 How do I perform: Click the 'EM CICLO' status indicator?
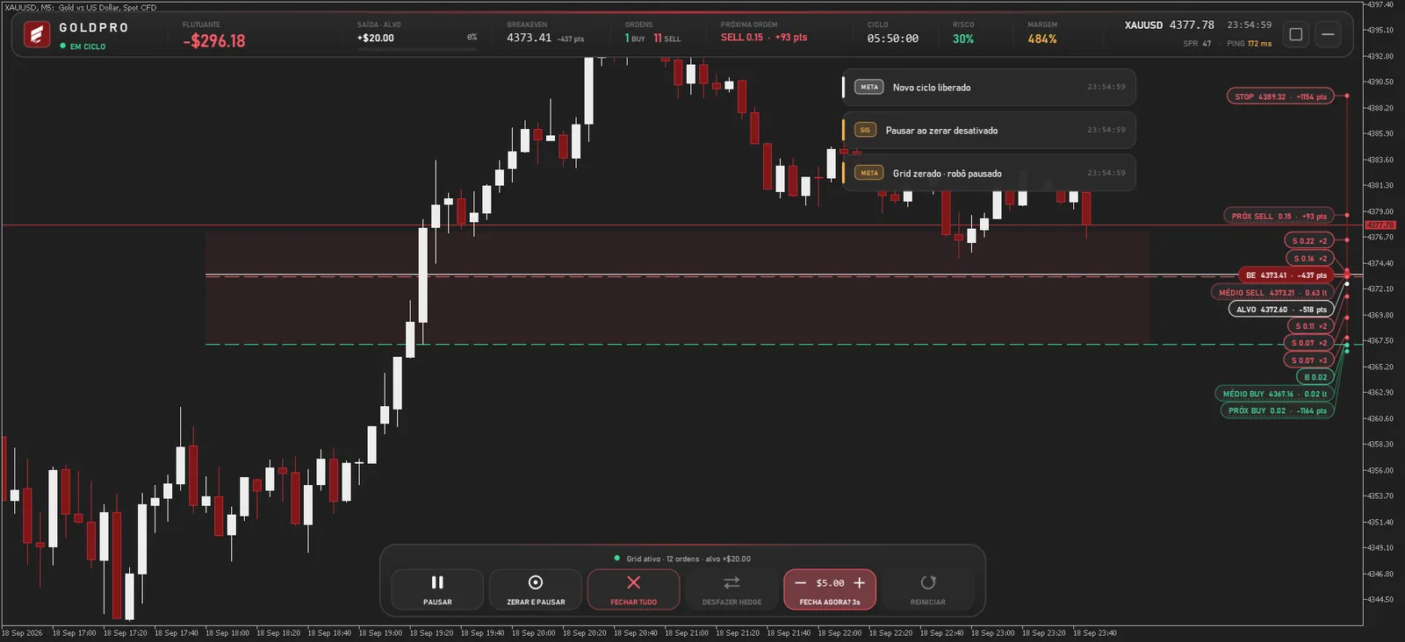pos(83,46)
